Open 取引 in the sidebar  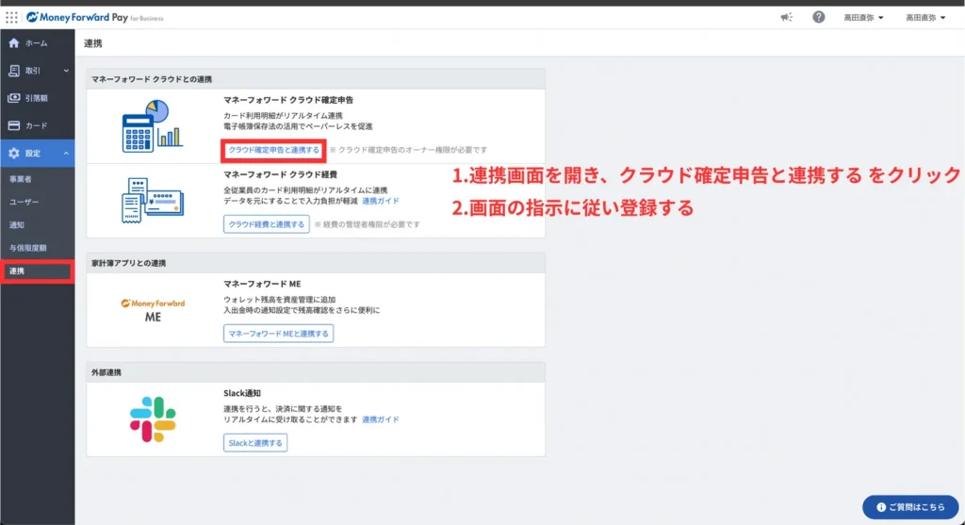pyautogui.click(x=37, y=71)
